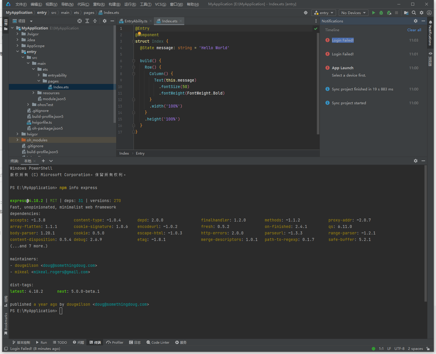Open the entry module dropdown
This screenshot has width=436, height=354.
click(x=324, y=13)
